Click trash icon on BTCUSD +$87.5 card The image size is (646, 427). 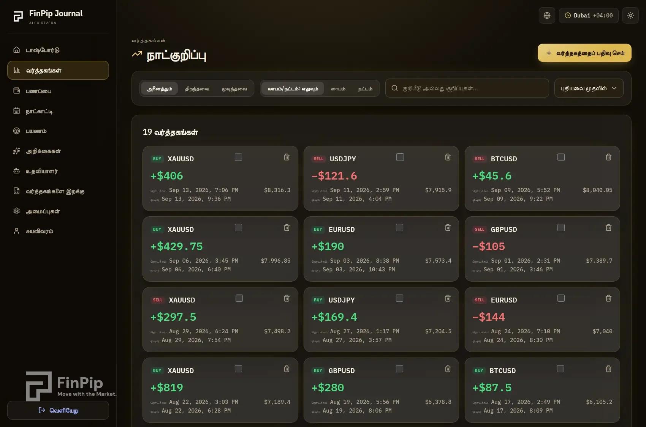[608, 369]
